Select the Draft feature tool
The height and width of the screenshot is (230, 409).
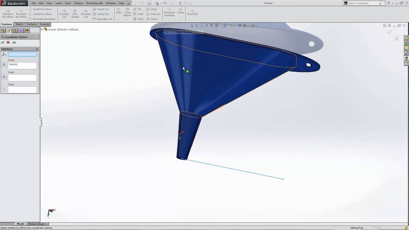click(138, 14)
